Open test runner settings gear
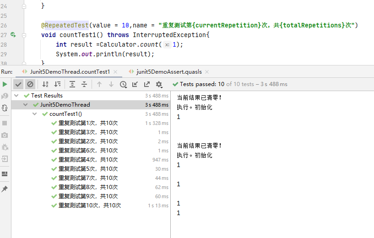Screen dimensions: 374x238 pos(159,84)
